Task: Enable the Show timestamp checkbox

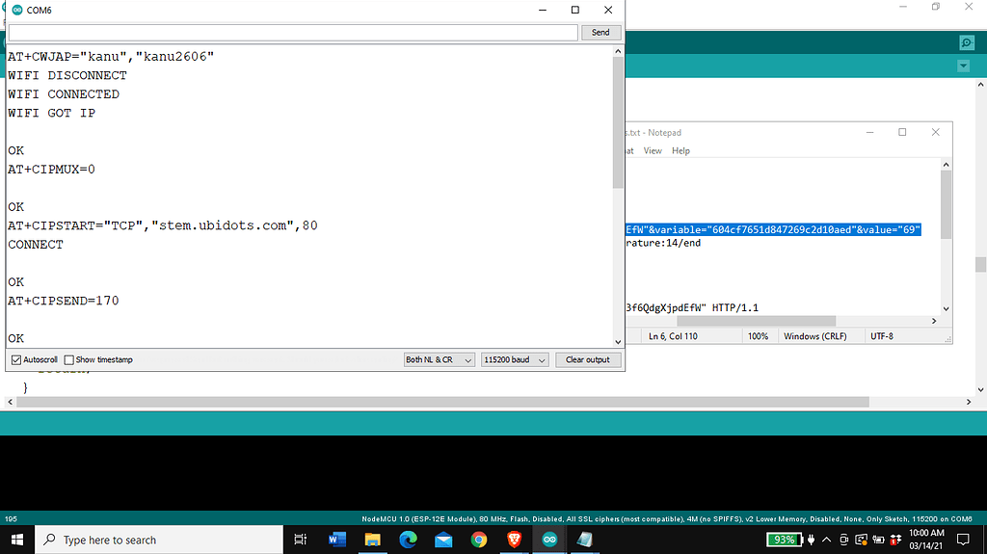Action: 69,360
